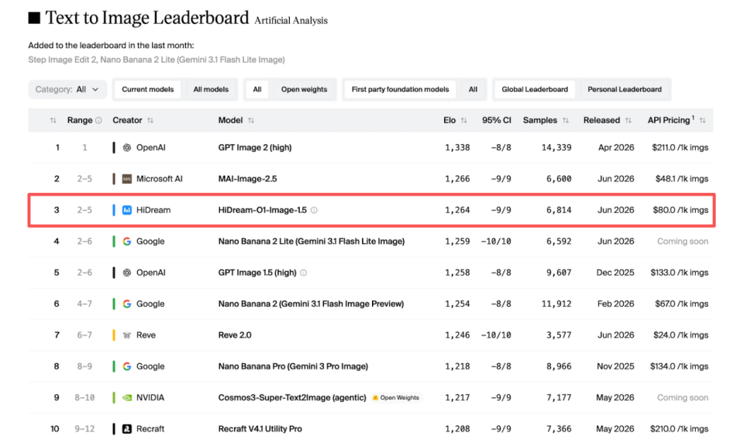This screenshot has width=744, height=443.
Task: Click the Google logo in the Gemini 3.1 Flash Image Preview row
Action: [126, 304]
